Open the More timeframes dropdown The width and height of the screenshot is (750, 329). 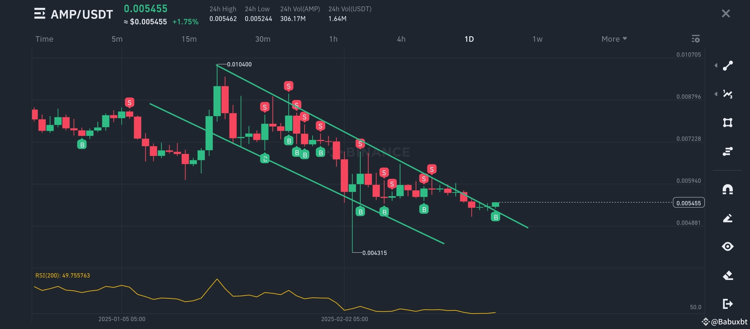[614, 39]
